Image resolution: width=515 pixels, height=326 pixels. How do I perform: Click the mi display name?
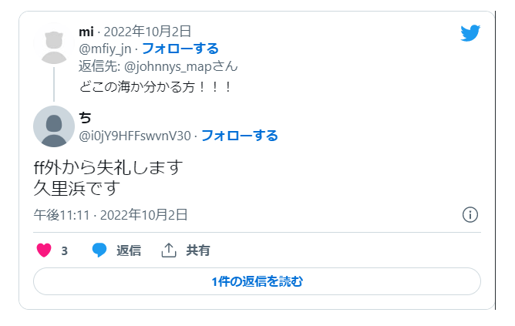[86, 32]
